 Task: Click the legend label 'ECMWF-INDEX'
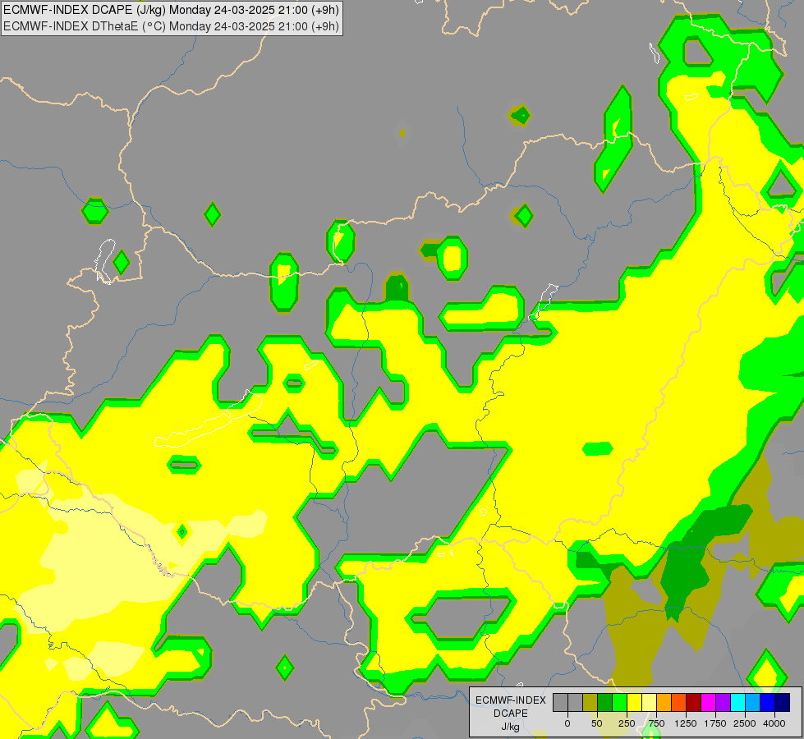(x=511, y=700)
